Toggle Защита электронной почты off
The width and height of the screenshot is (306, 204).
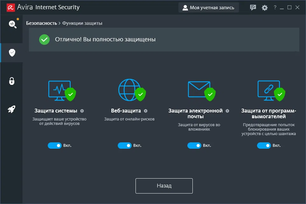[194, 146]
